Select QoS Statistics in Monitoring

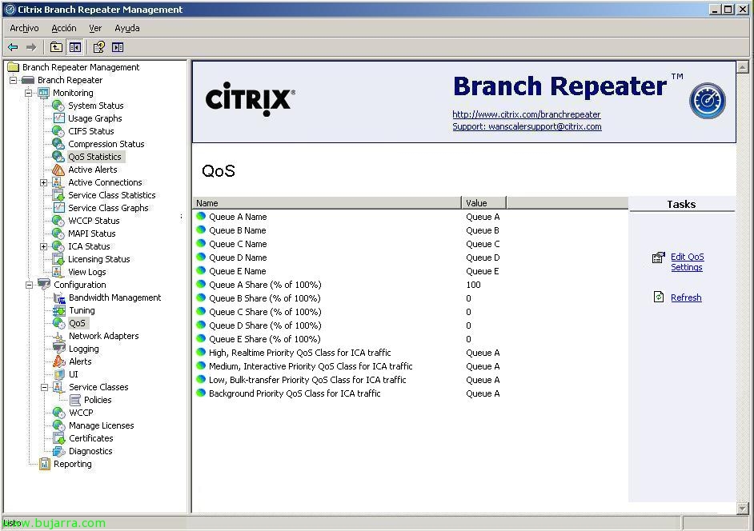pyautogui.click(x=94, y=157)
